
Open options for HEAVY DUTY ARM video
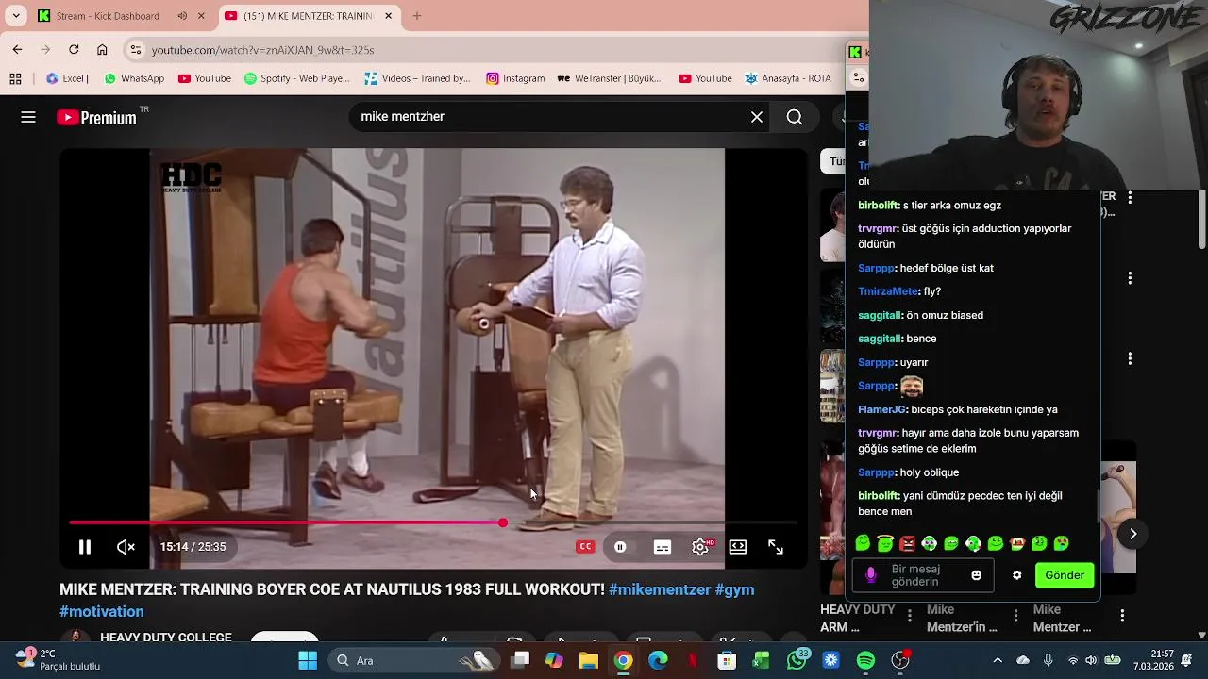909,616
